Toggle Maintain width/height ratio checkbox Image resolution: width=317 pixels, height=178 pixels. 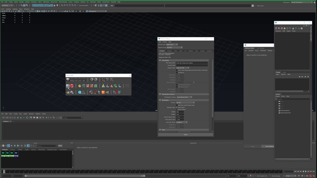pyautogui.click(x=177, y=105)
